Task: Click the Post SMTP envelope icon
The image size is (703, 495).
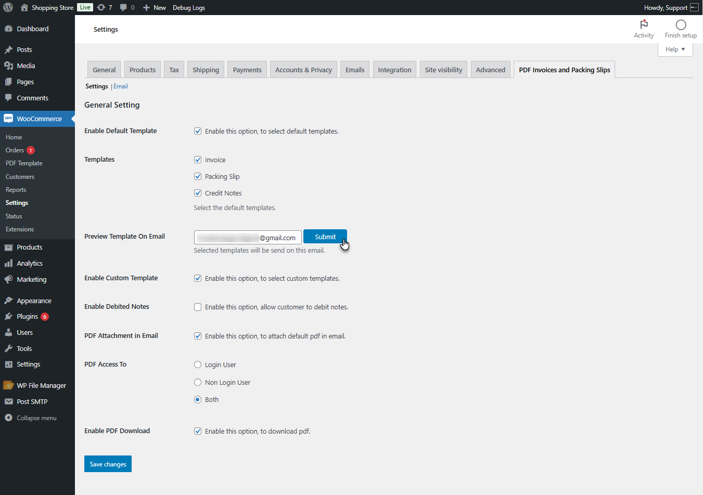Action: click(8, 401)
